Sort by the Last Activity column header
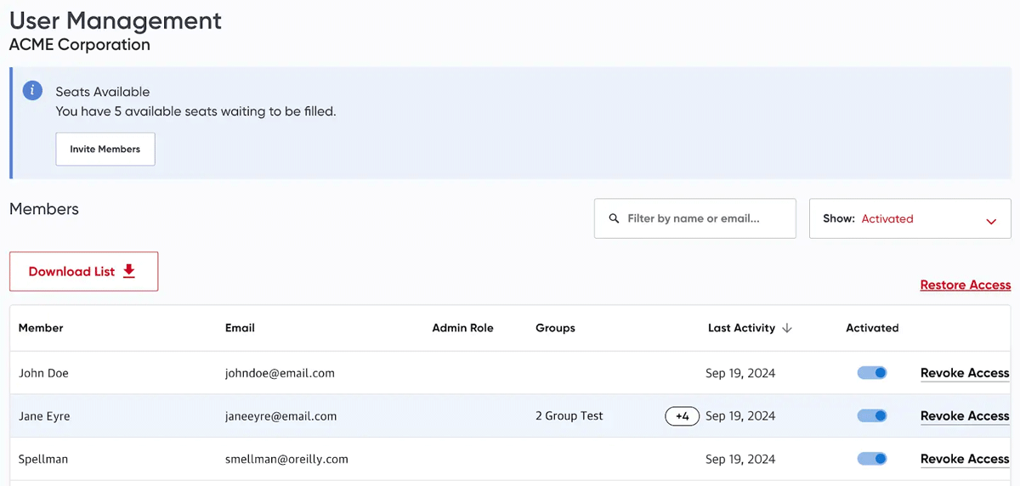The height and width of the screenshot is (486, 1020). tap(741, 328)
